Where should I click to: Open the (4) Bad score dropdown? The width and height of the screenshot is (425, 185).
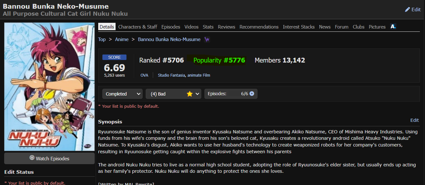174,94
